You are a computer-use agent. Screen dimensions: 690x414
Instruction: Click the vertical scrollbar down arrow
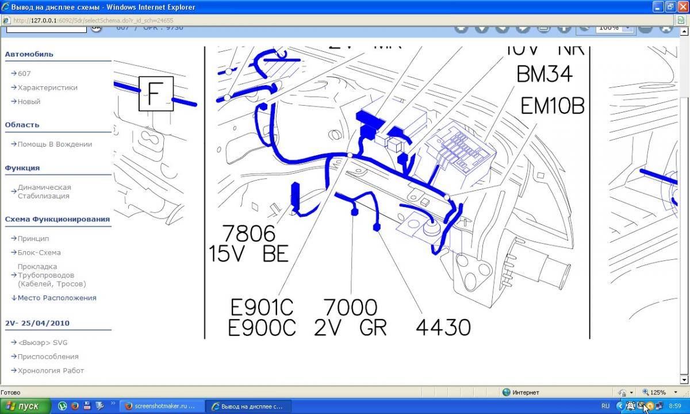[x=683, y=379]
